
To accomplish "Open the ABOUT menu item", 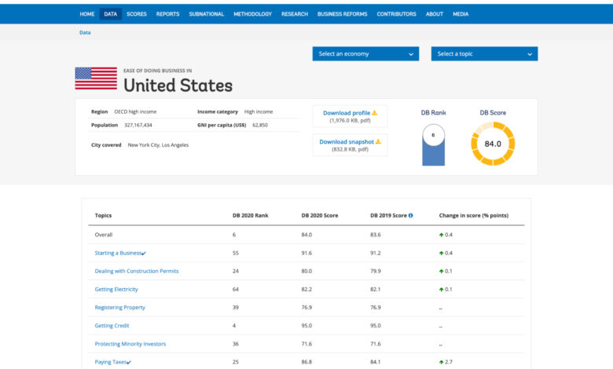I will 435,14.
